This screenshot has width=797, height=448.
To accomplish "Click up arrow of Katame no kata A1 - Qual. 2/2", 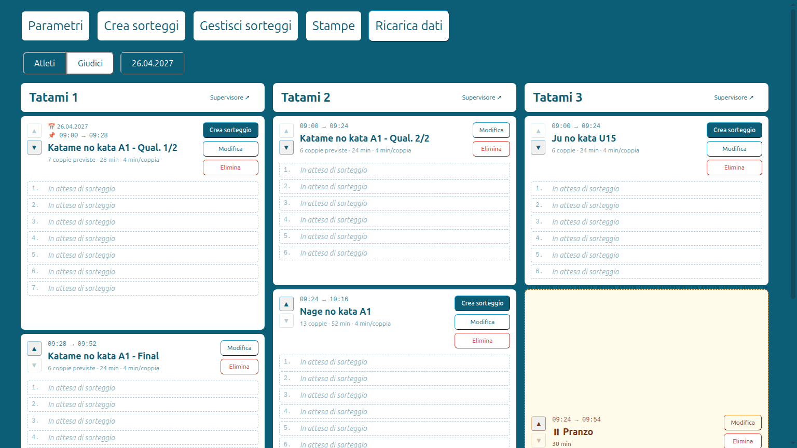I will coord(286,131).
